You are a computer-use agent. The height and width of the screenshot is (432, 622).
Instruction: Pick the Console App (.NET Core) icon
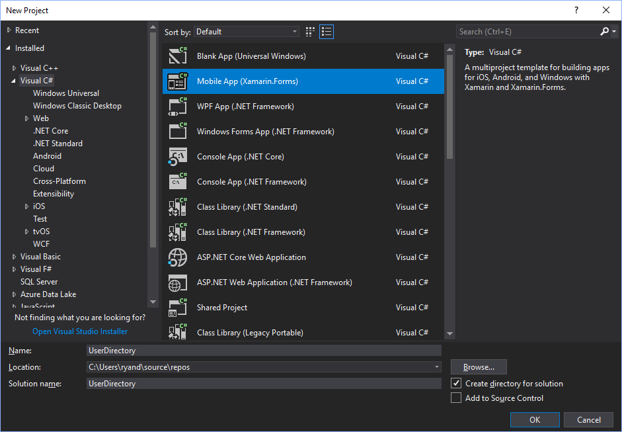178,156
